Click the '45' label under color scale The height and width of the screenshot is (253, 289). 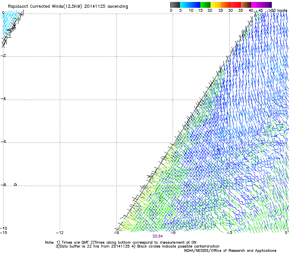260,11
